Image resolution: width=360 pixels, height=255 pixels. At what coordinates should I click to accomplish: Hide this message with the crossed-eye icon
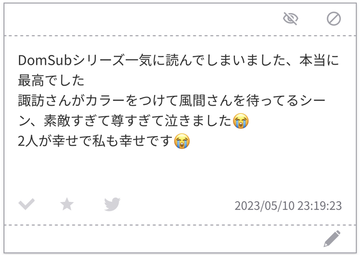tap(290, 18)
